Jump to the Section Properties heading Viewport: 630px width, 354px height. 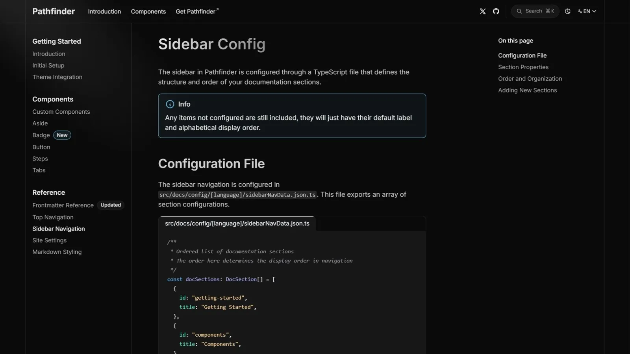523,67
